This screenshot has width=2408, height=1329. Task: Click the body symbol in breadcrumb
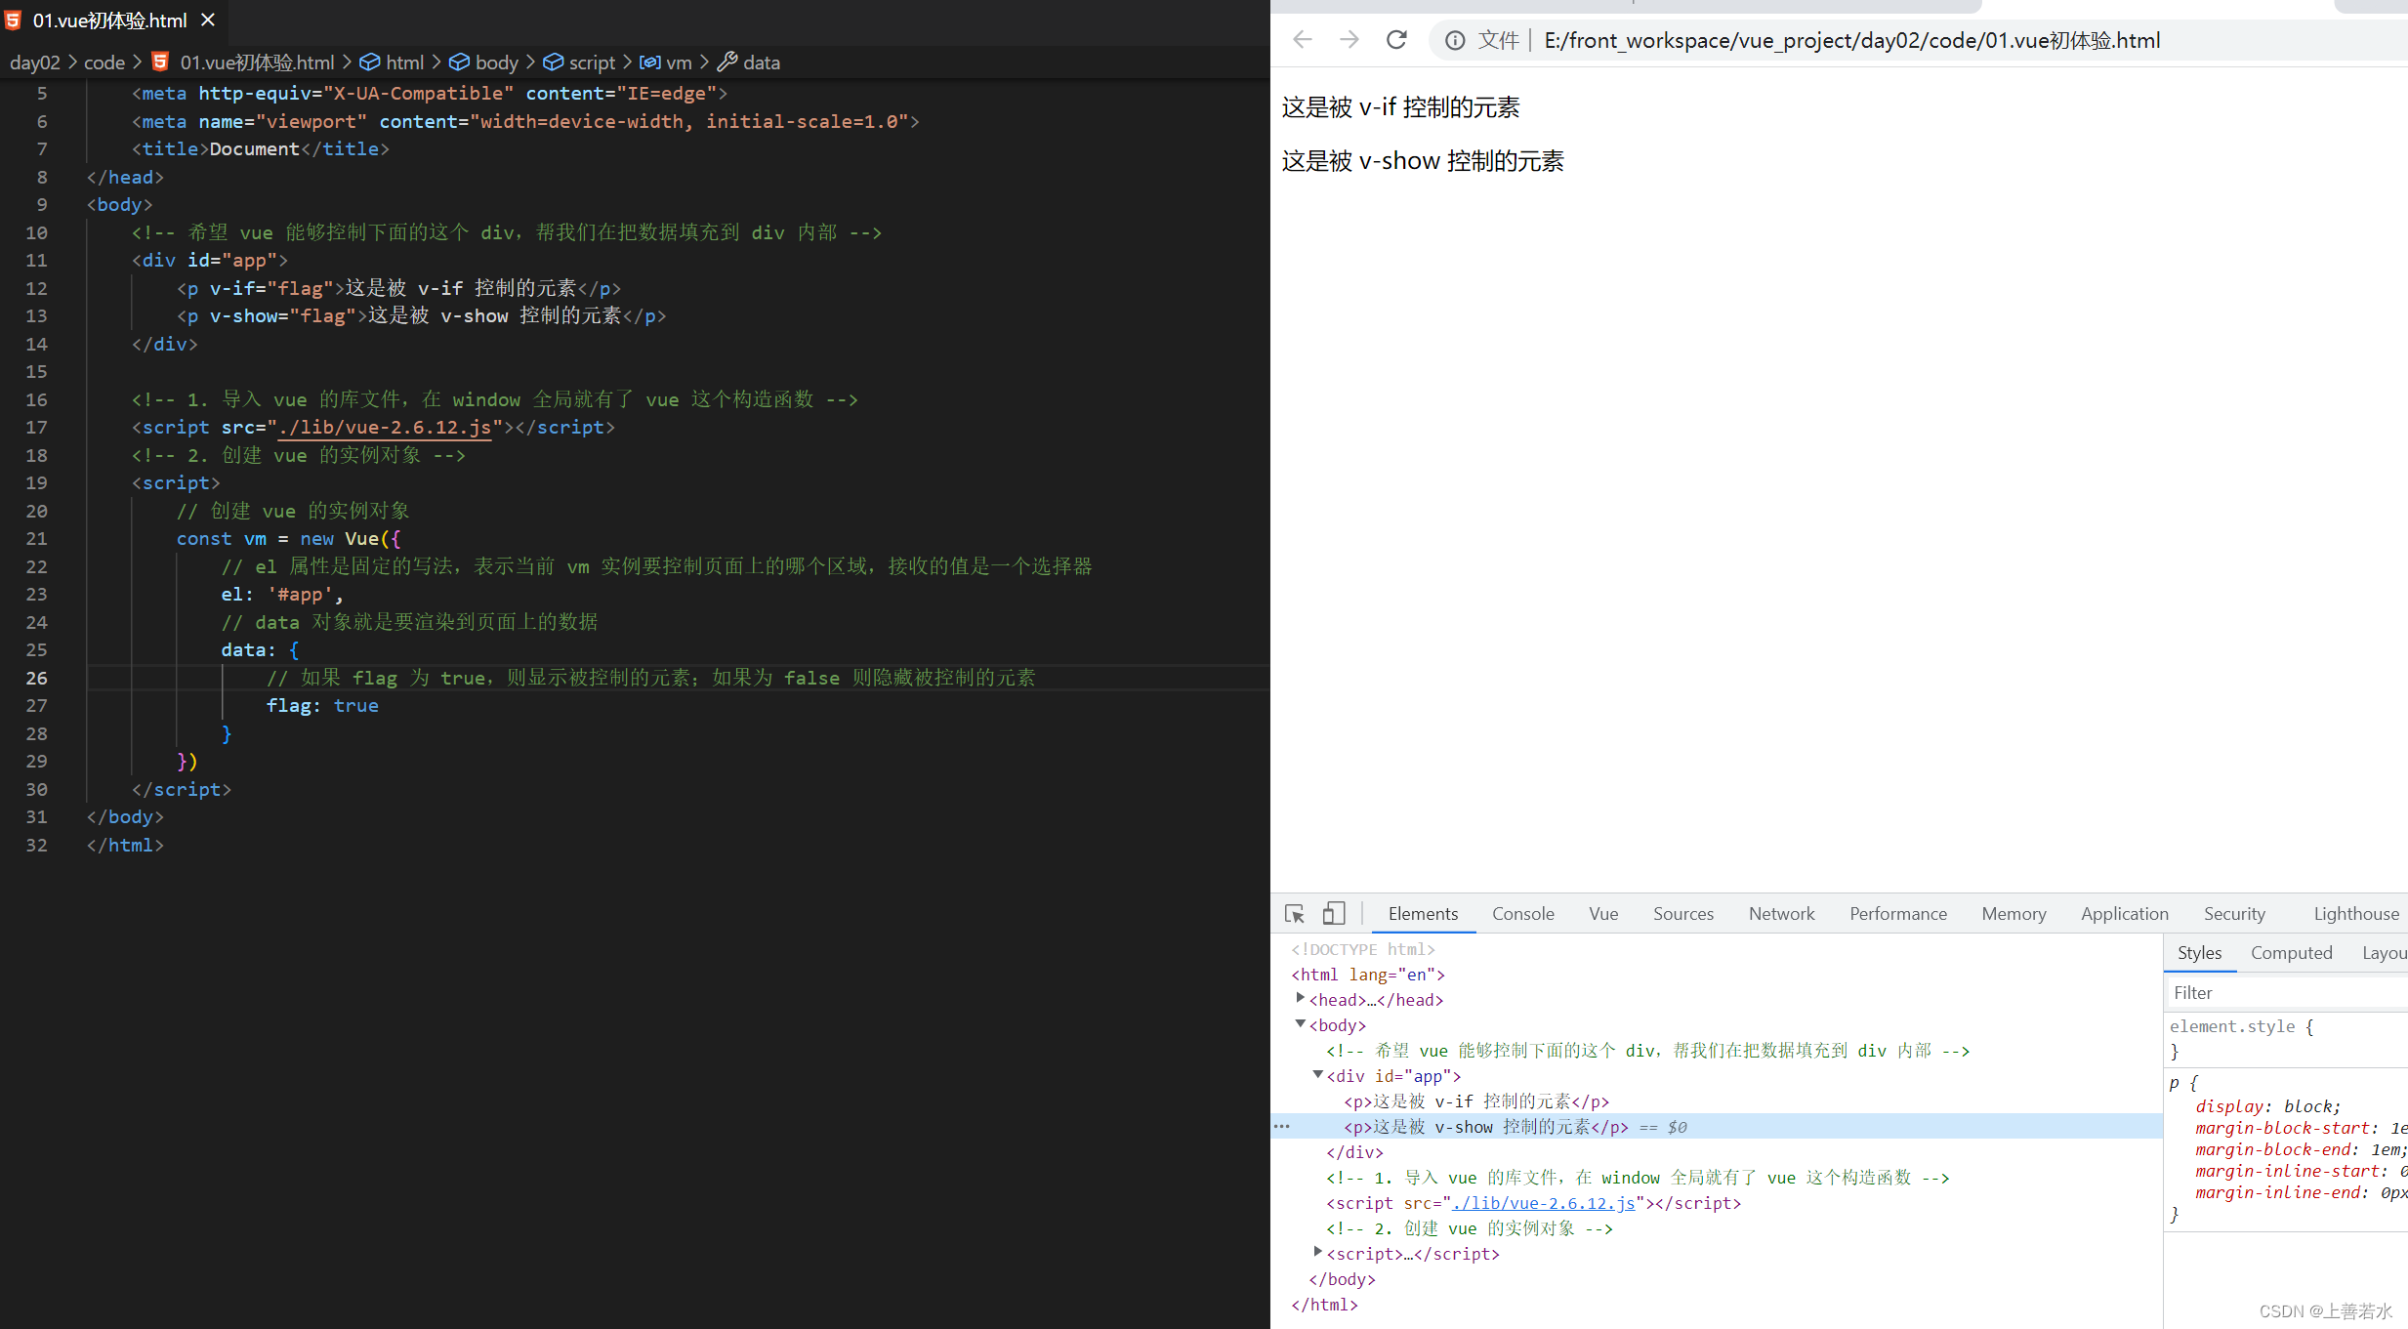coord(483,62)
